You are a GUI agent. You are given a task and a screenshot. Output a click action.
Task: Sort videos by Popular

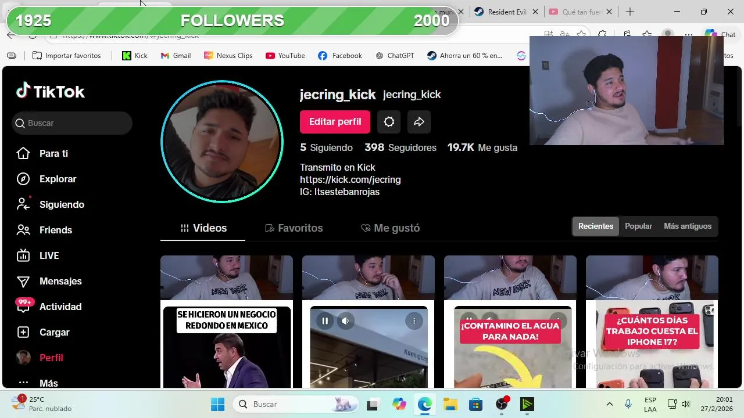tap(638, 226)
